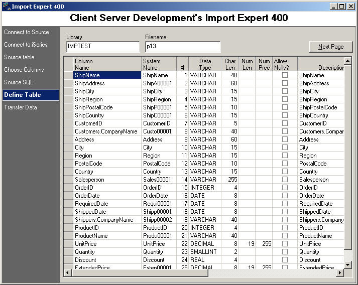The image size is (358, 285).
Task: Toggle Allow Nulls checkbox for CustomerID row
Action: (285, 123)
